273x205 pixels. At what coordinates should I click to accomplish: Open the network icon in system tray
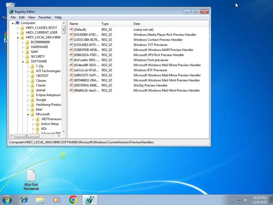240,200
